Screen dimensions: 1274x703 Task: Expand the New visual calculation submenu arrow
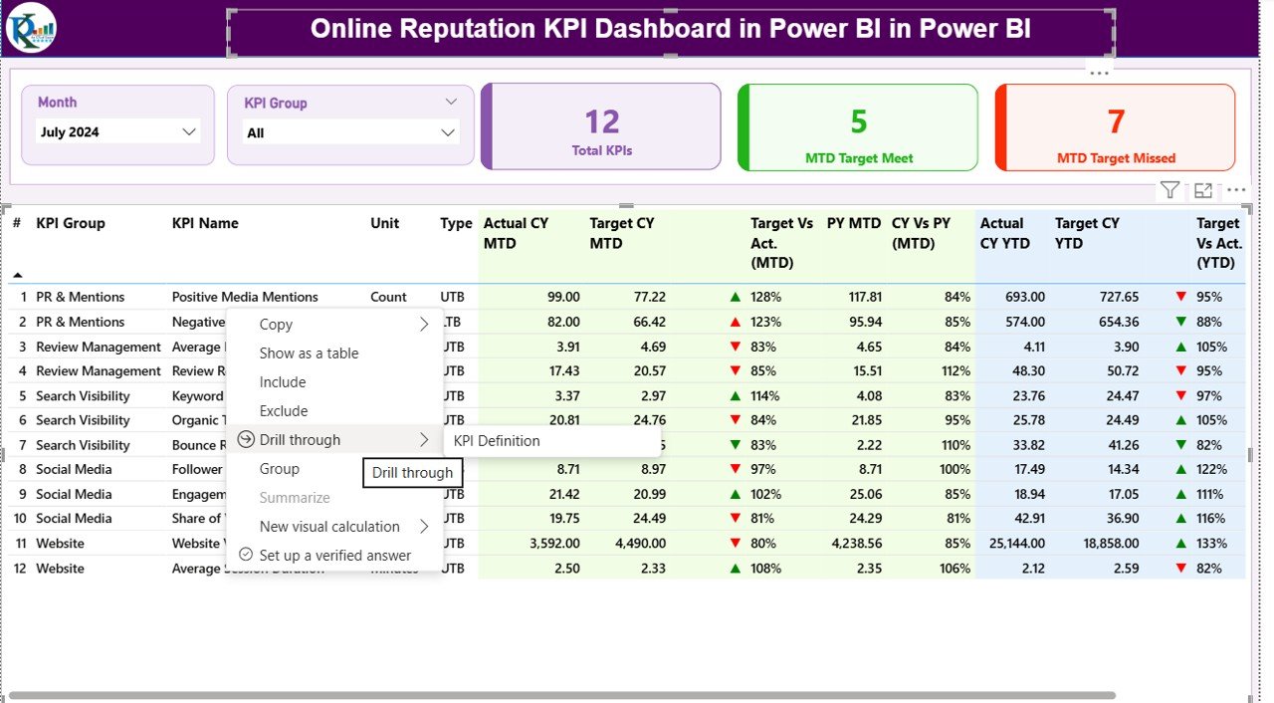click(x=424, y=526)
